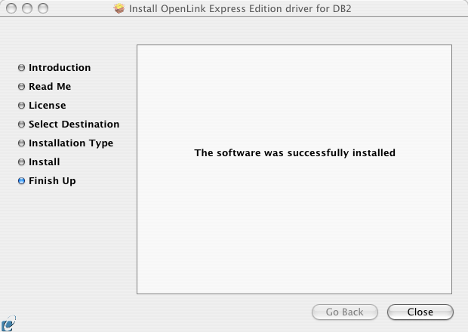Click the successfully installed message text
The image size is (468, 332).
click(295, 152)
